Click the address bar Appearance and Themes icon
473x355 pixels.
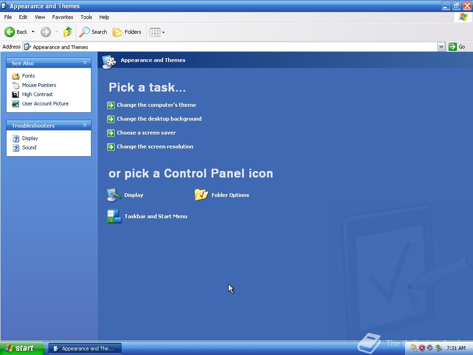coord(27,47)
